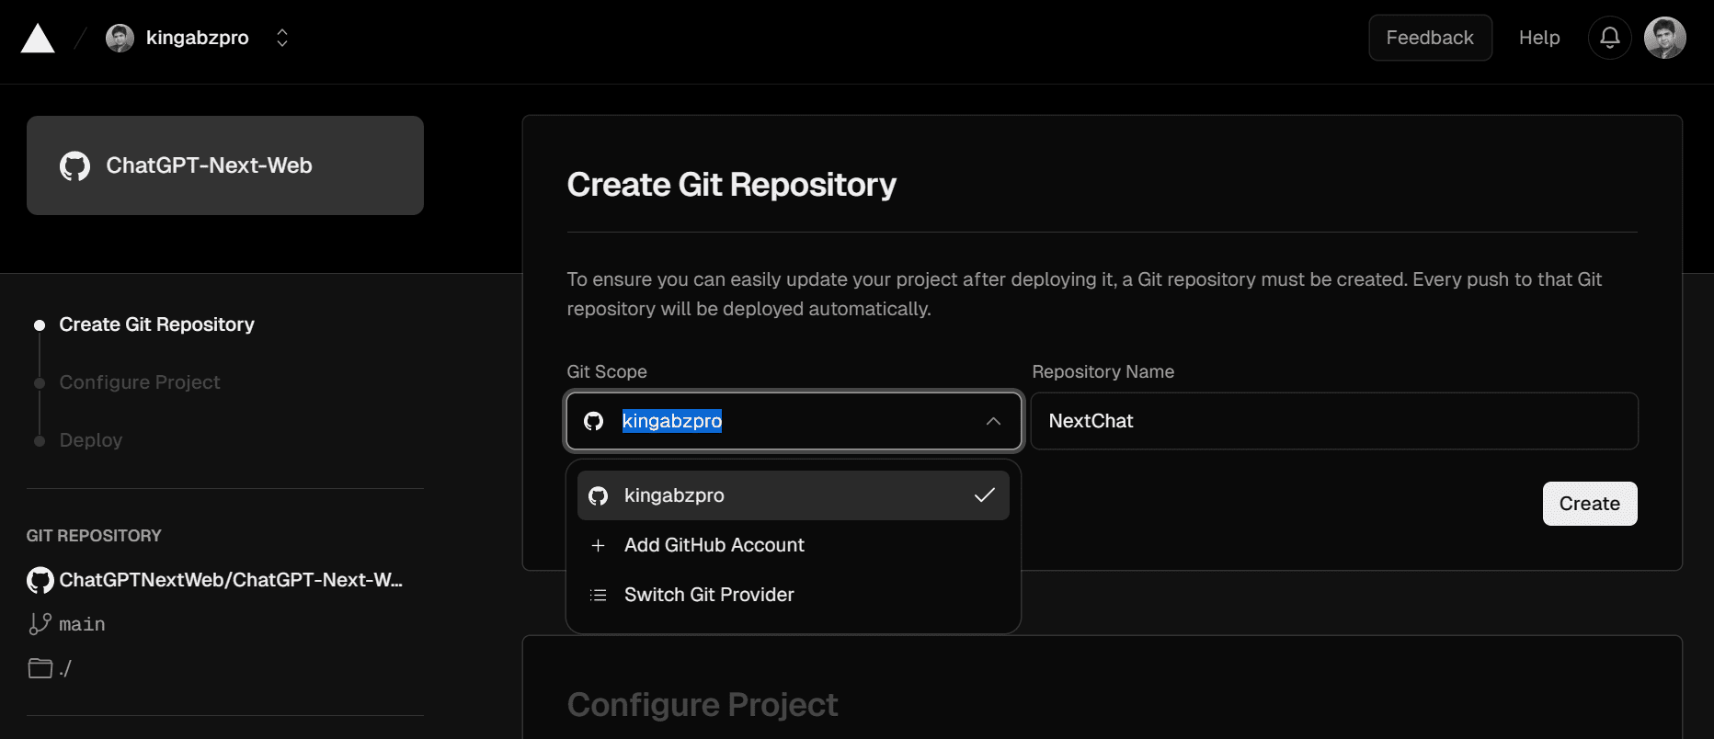
Task: Click the Create Git Repository heading
Action: click(731, 185)
